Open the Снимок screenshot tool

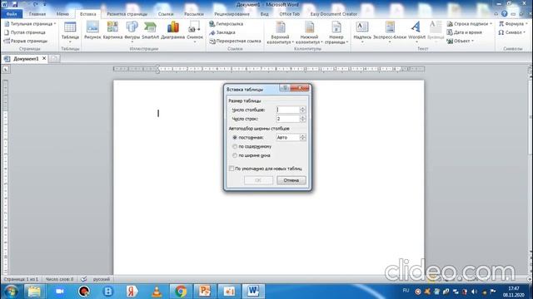coord(195,32)
